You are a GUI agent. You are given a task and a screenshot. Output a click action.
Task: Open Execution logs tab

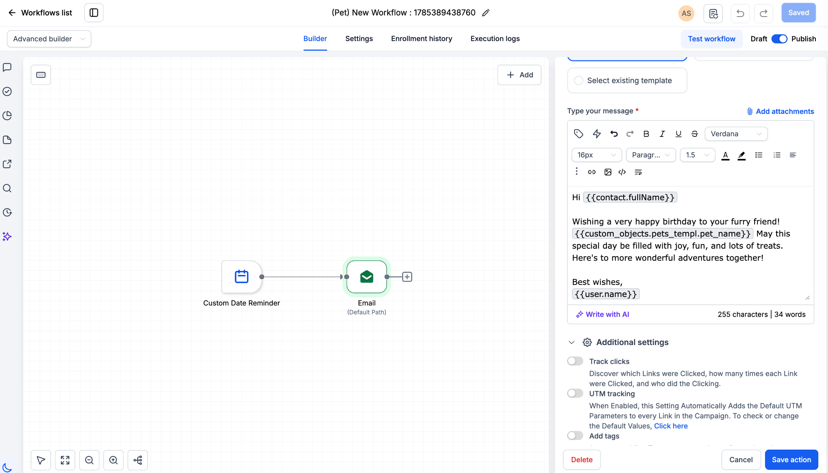tap(495, 38)
